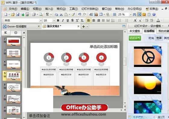Click the Open folder icon

(13, 14)
